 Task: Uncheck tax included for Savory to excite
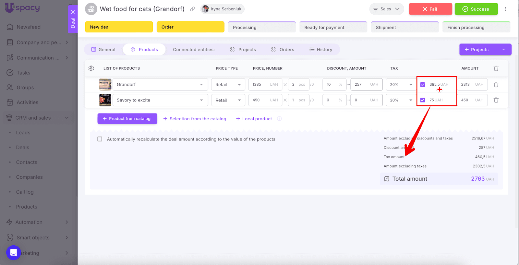(x=423, y=100)
